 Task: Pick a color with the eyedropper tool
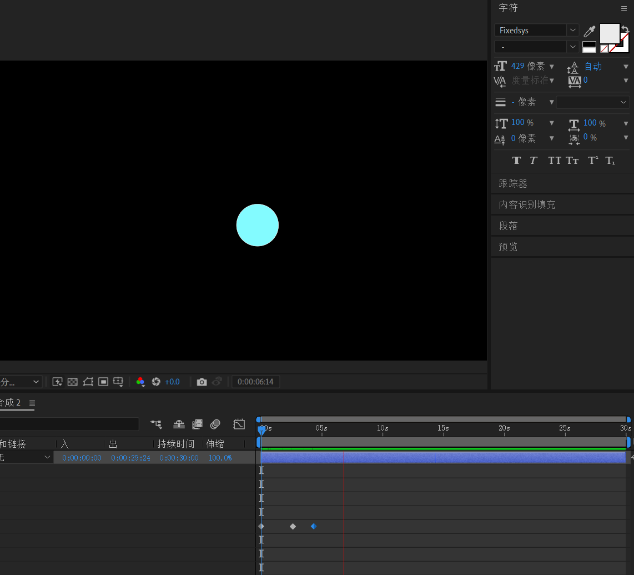(589, 32)
